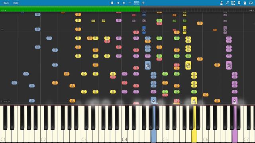The width and height of the screenshot is (255, 143).
Task: Click the C major key signature label
Action: (x=6, y=101)
